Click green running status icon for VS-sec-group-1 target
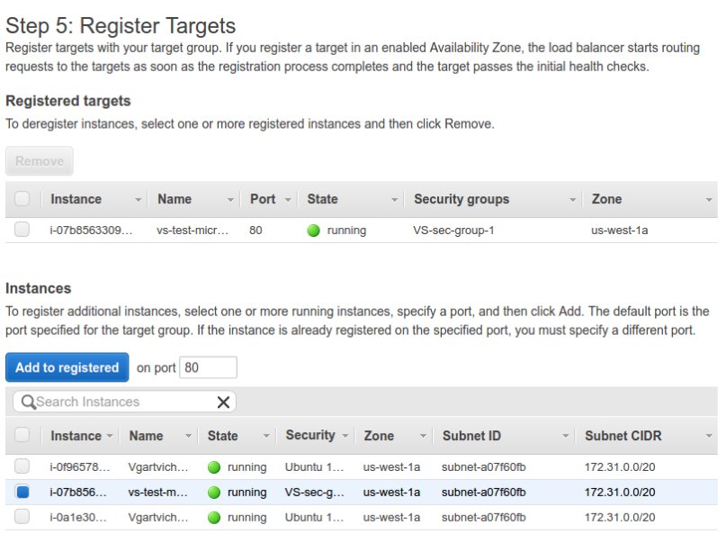This screenshot has width=726, height=543. pyautogui.click(x=313, y=231)
